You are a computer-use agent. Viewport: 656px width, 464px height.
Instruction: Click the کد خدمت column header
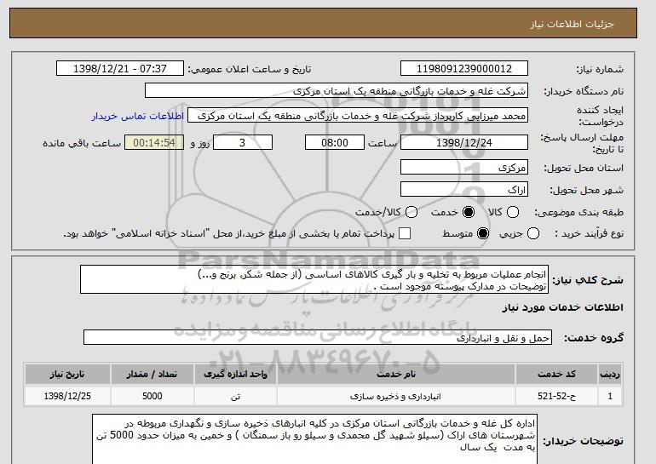coord(556,374)
